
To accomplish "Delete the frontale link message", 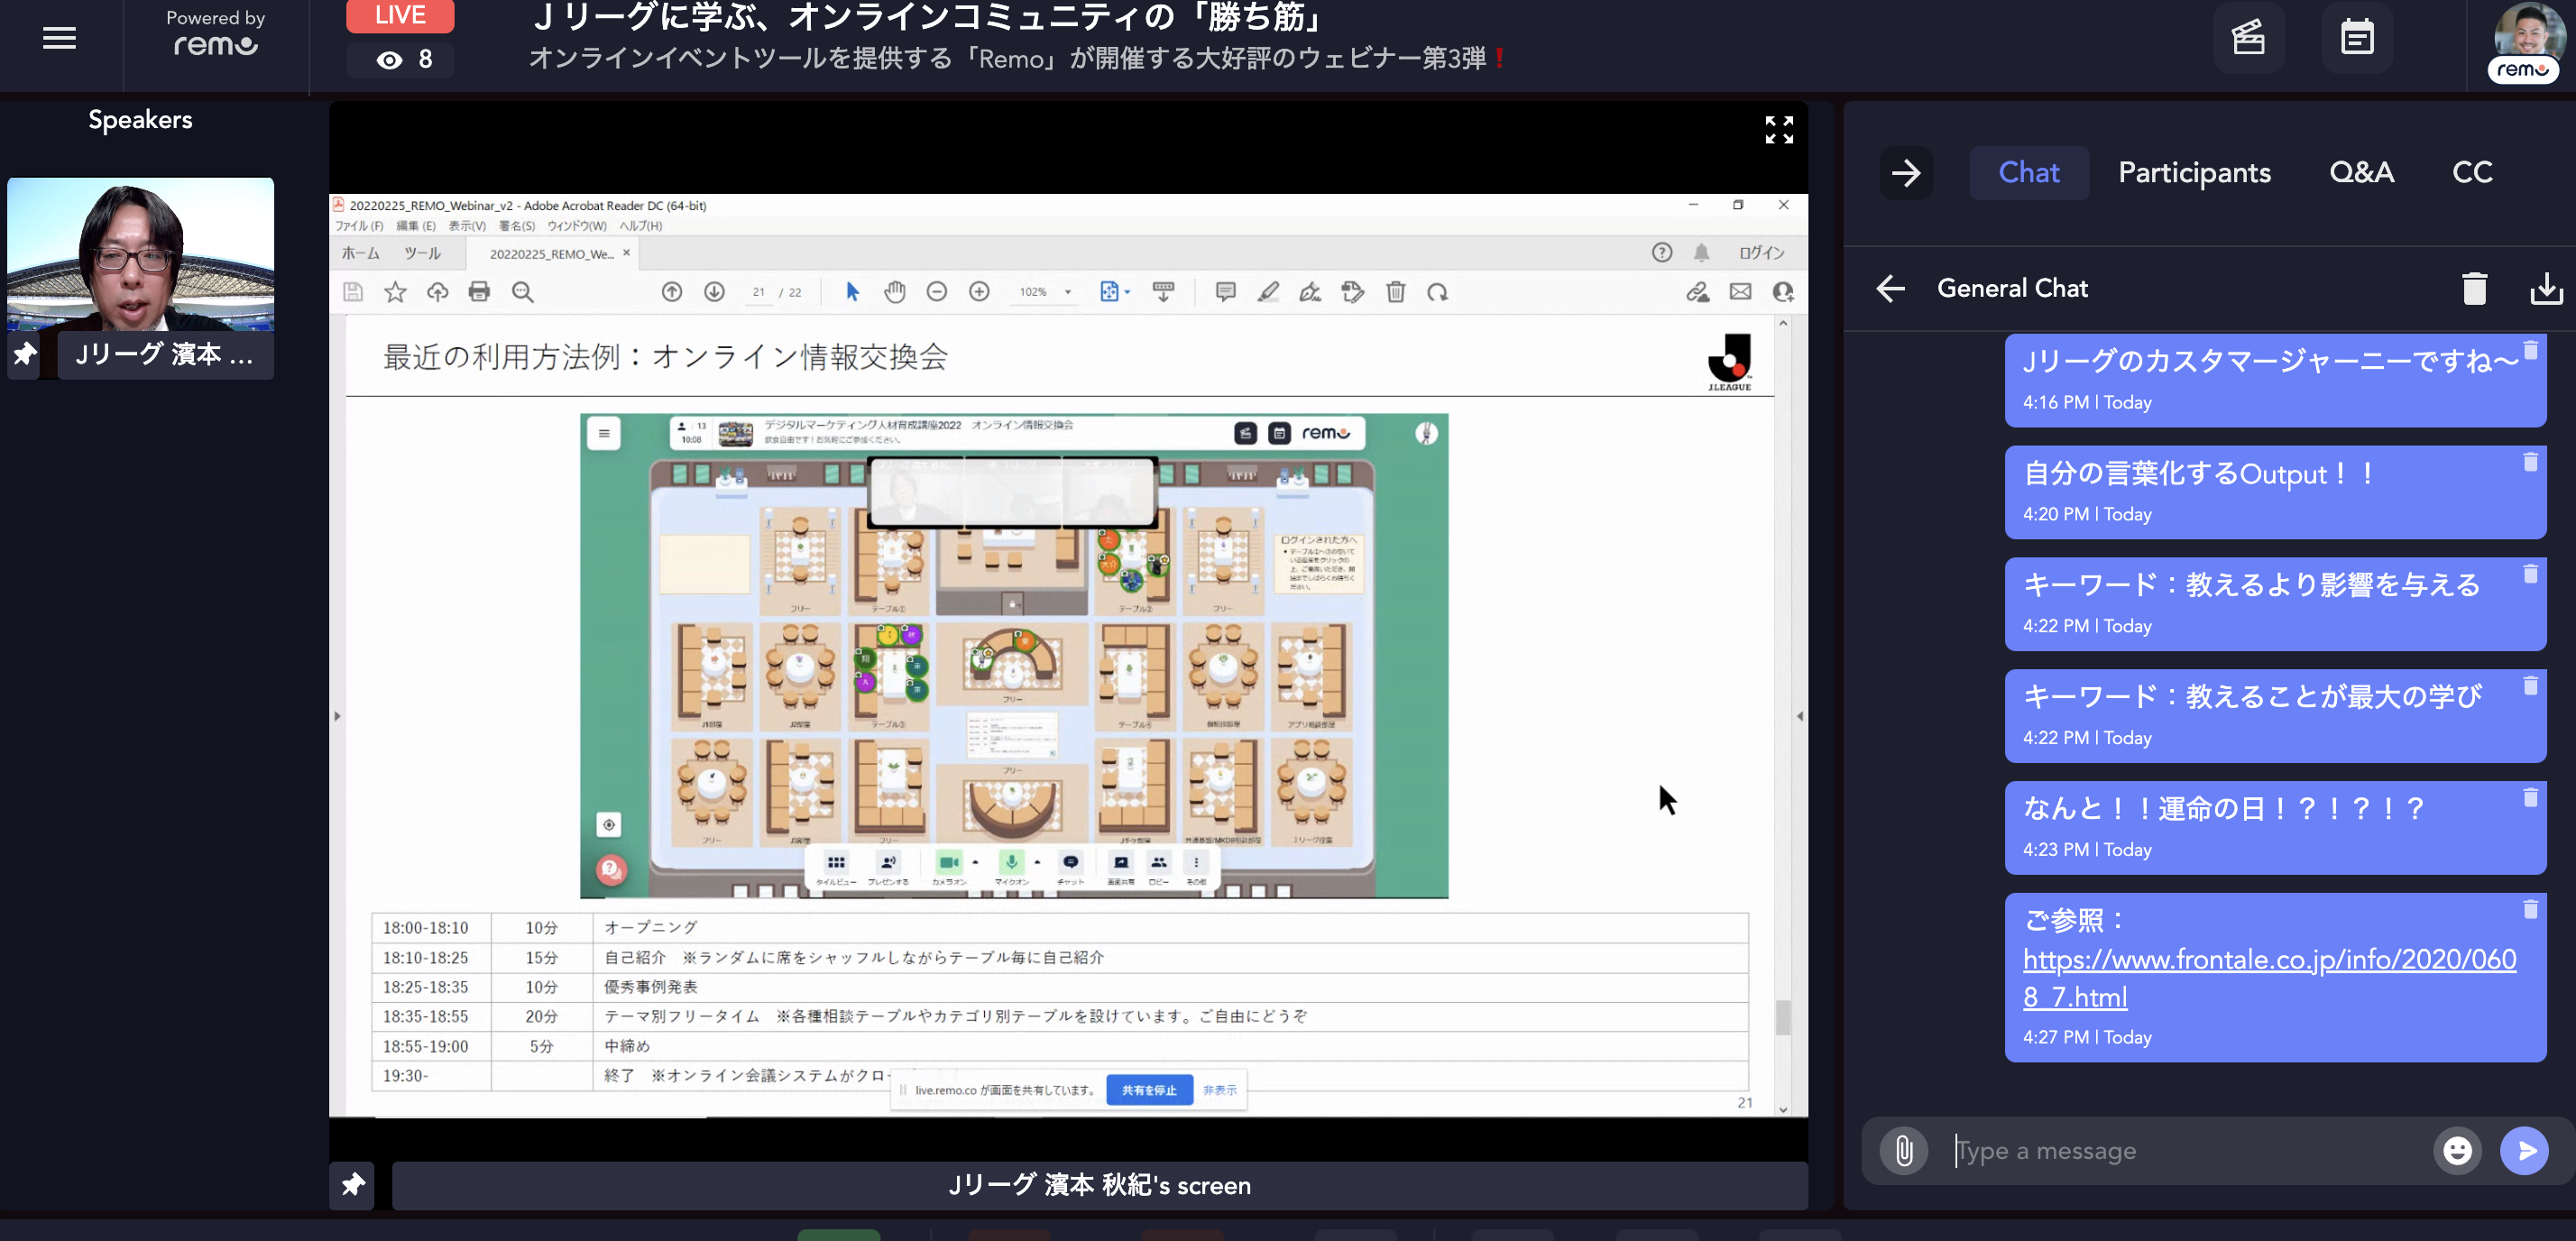I will pos(2530,909).
